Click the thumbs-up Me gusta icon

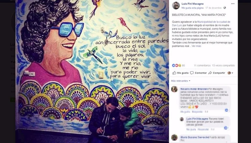click(174, 73)
